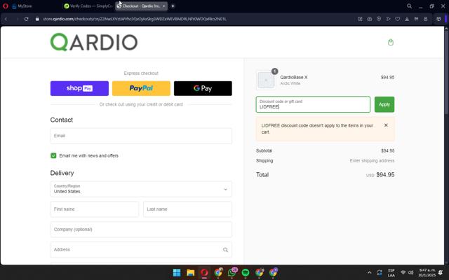Click the Enter shipping address text
449x280 pixels.
pyautogui.click(x=372, y=161)
